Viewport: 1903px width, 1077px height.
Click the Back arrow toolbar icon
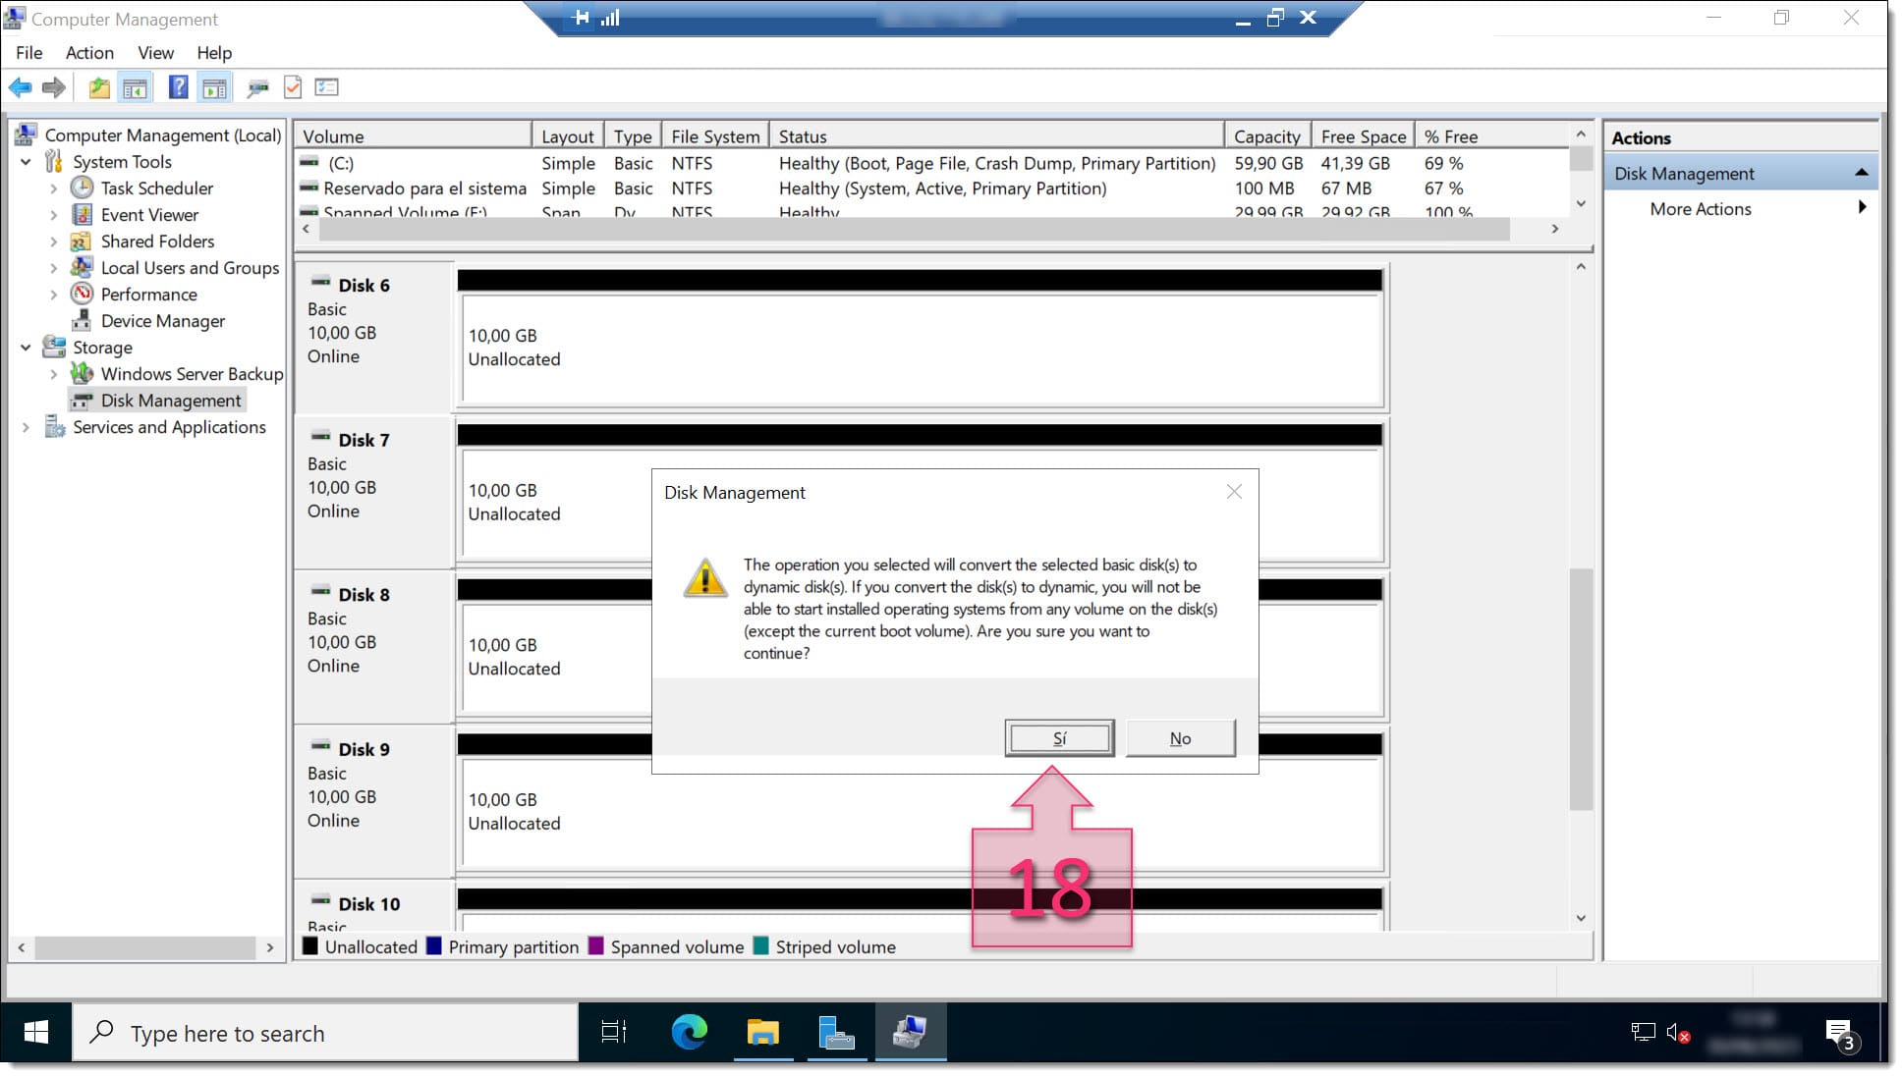(x=20, y=87)
